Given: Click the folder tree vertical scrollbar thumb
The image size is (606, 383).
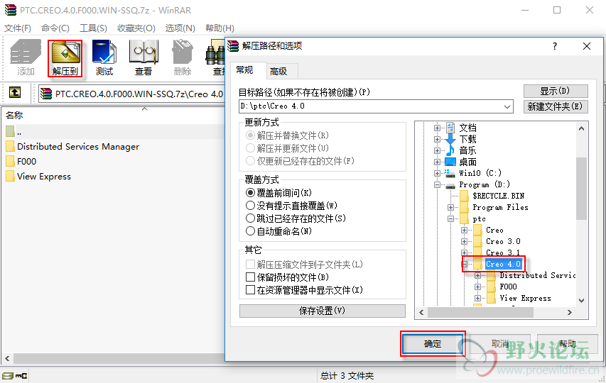Looking at the screenshot, I should pyautogui.click(x=581, y=188).
